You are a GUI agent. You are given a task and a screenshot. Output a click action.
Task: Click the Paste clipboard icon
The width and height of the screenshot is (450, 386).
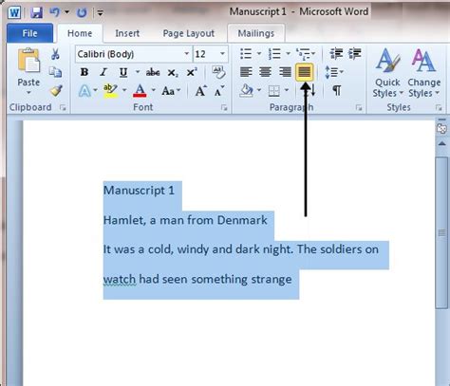[28, 61]
